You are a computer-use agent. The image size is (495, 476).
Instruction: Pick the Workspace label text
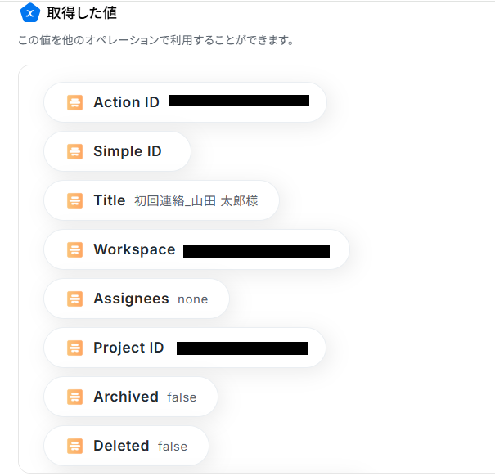click(x=134, y=249)
